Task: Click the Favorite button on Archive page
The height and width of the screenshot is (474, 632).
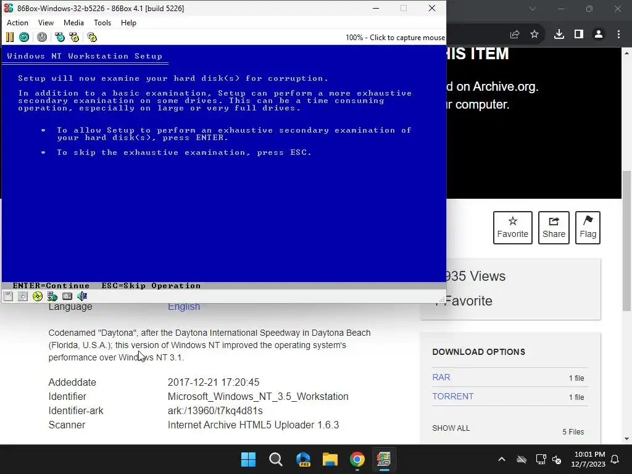Action: click(513, 228)
